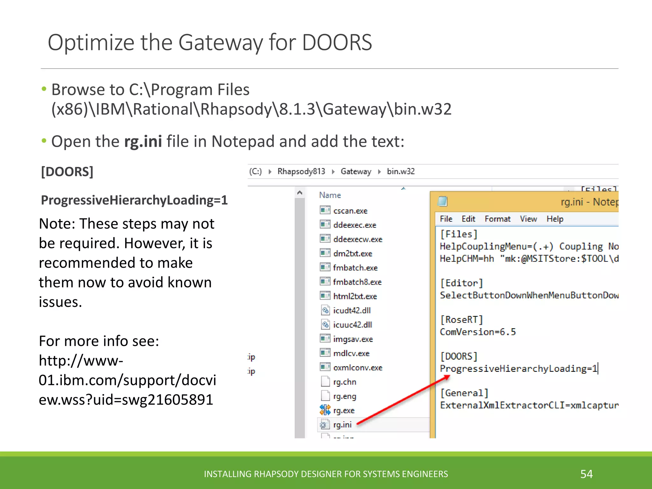This screenshot has width=652, height=489.
Task: Click the Notepad title bar icon
Action: point(443,202)
